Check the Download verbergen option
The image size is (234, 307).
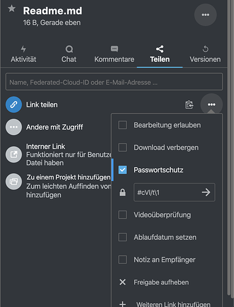[x=123, y=147]
